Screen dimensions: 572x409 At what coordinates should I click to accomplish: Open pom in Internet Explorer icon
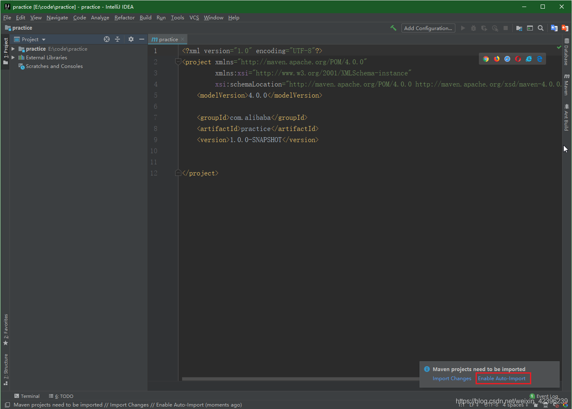(x=529, y=59)
